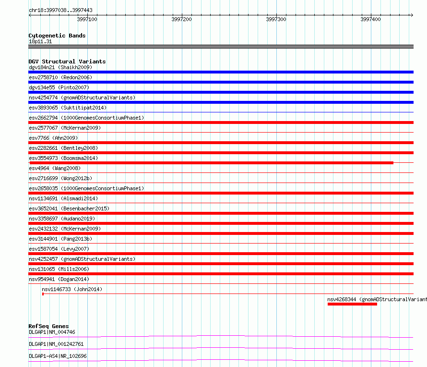The height and width of the screenshot is (367, 427).
Task: Click the 3997400 ruler position
Action: (371, 19)
